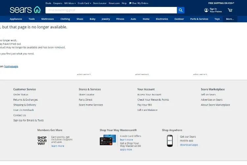Open Returns & Exchanges link
The width and height of the screenshot is (247, 165).
[25, 100]
